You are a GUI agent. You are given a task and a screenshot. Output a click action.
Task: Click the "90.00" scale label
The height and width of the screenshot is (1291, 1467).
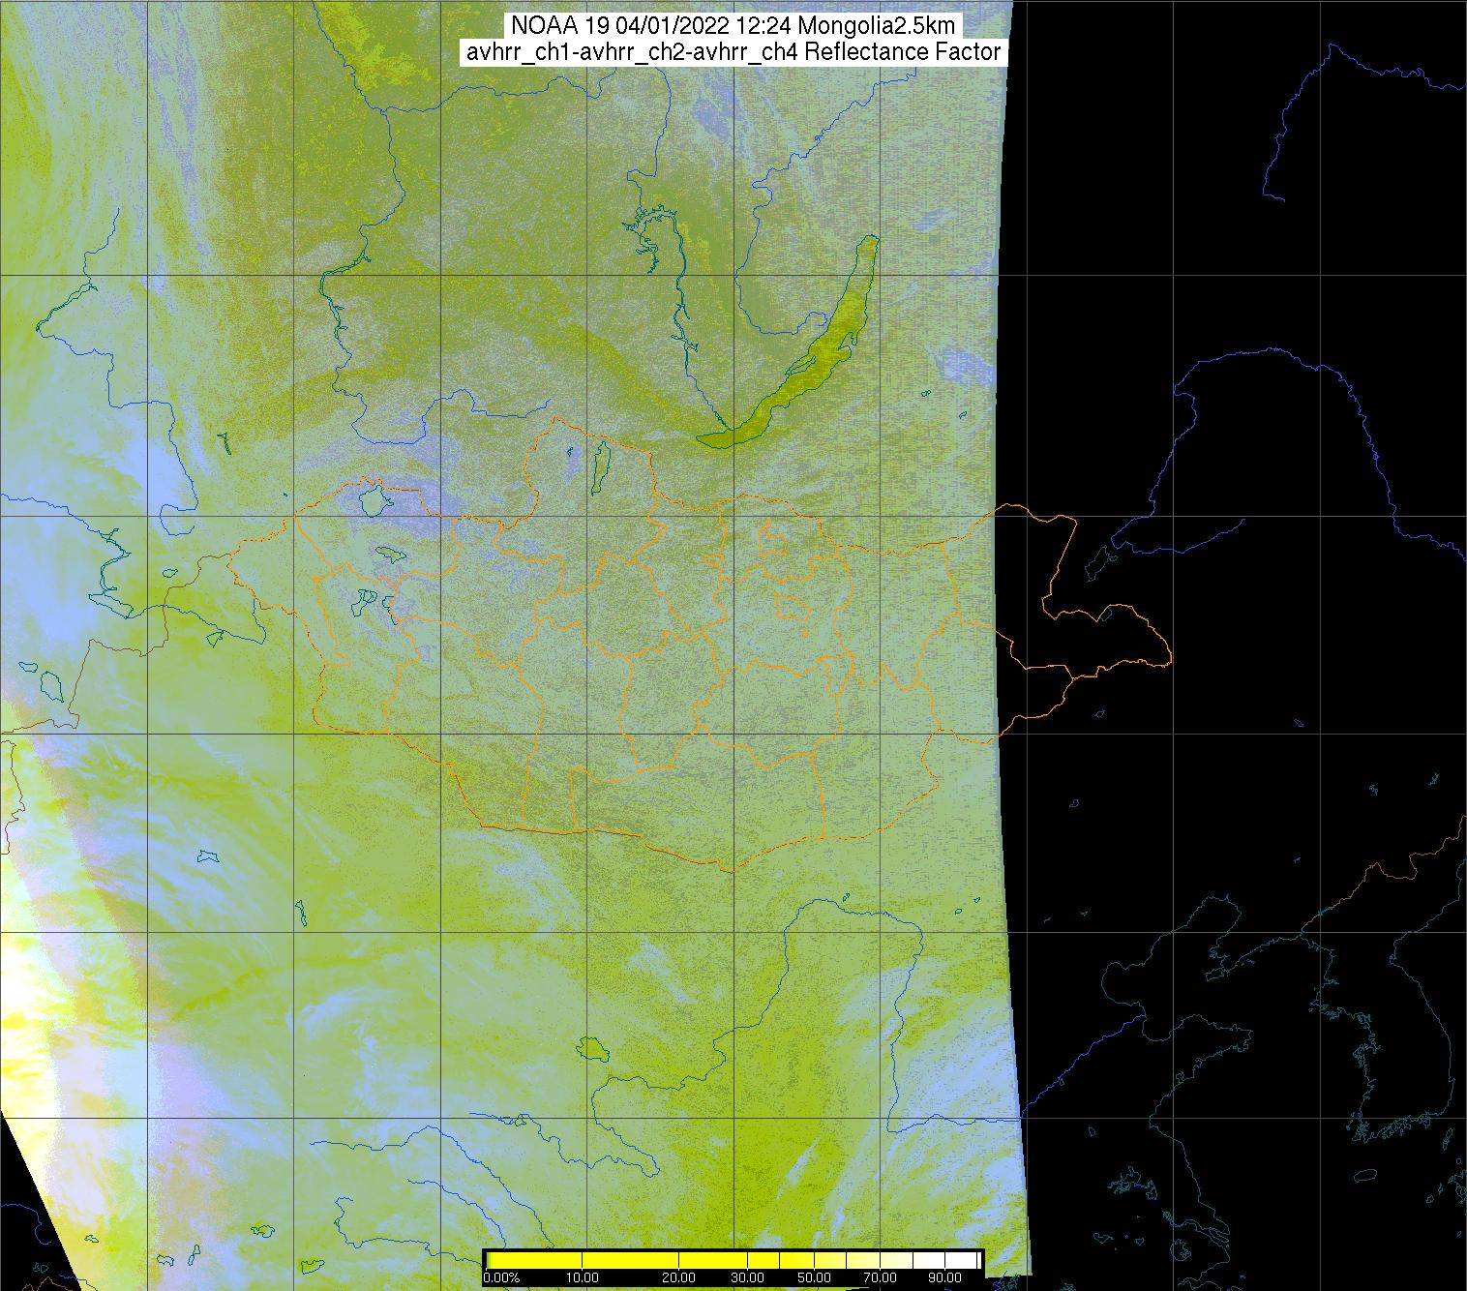pyautogui.click(x=944, y=1278)
